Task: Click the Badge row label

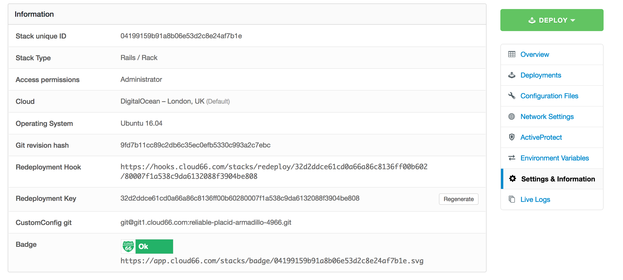Action: pos(26,244)
